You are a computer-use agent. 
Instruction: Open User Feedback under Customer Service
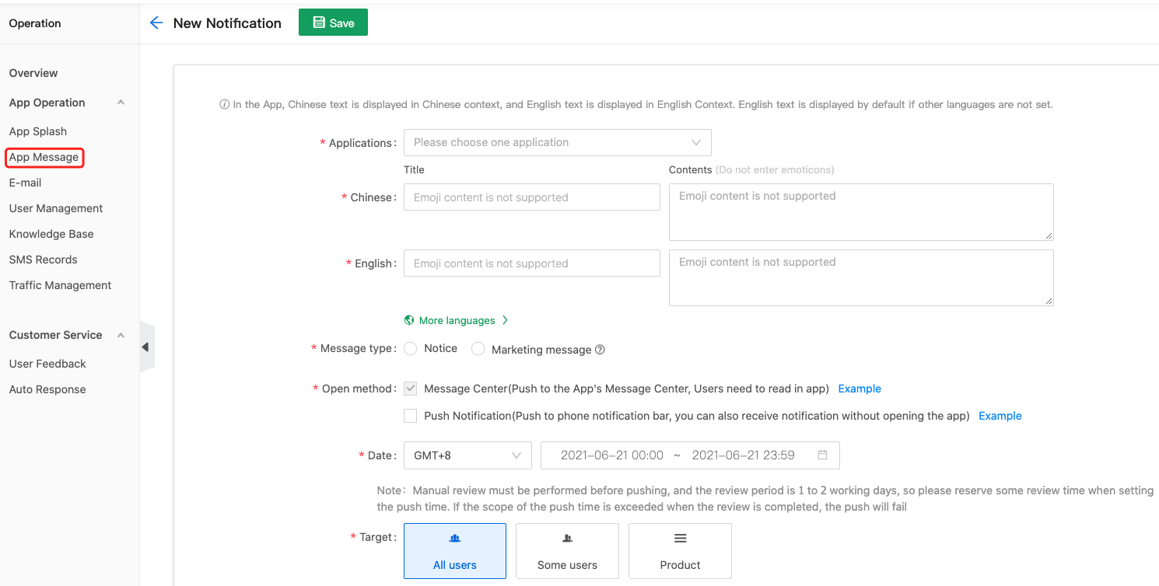point(48,363)
